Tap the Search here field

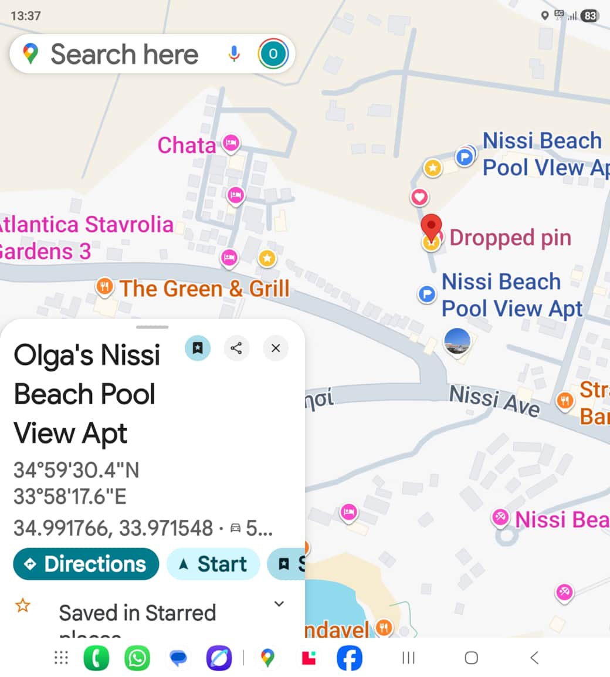pyautogui.click(x=124, y=55)
